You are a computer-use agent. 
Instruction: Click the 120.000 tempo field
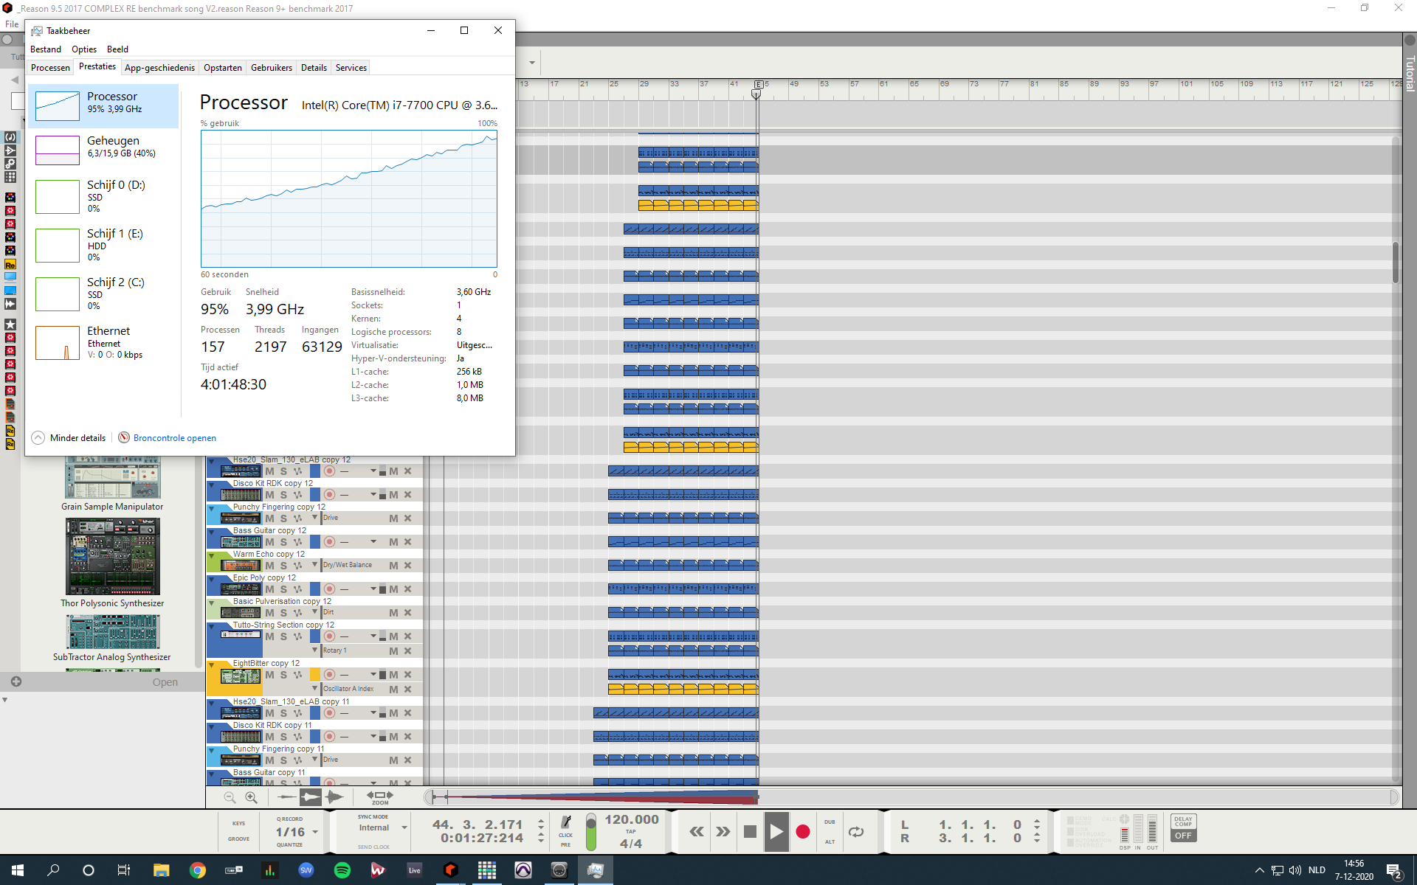[632, 819]
